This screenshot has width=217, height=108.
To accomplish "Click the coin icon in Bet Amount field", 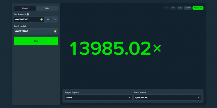I will tap(42, 19).
